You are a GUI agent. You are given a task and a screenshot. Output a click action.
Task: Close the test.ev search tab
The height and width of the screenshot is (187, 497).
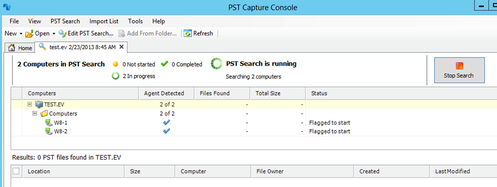point(121,47)
